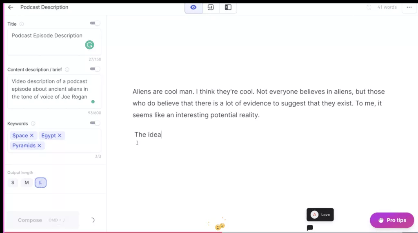Viewport: 418px width, 233px height.
Task: Open the three-dots more options menu
Action: coord(409,7)
